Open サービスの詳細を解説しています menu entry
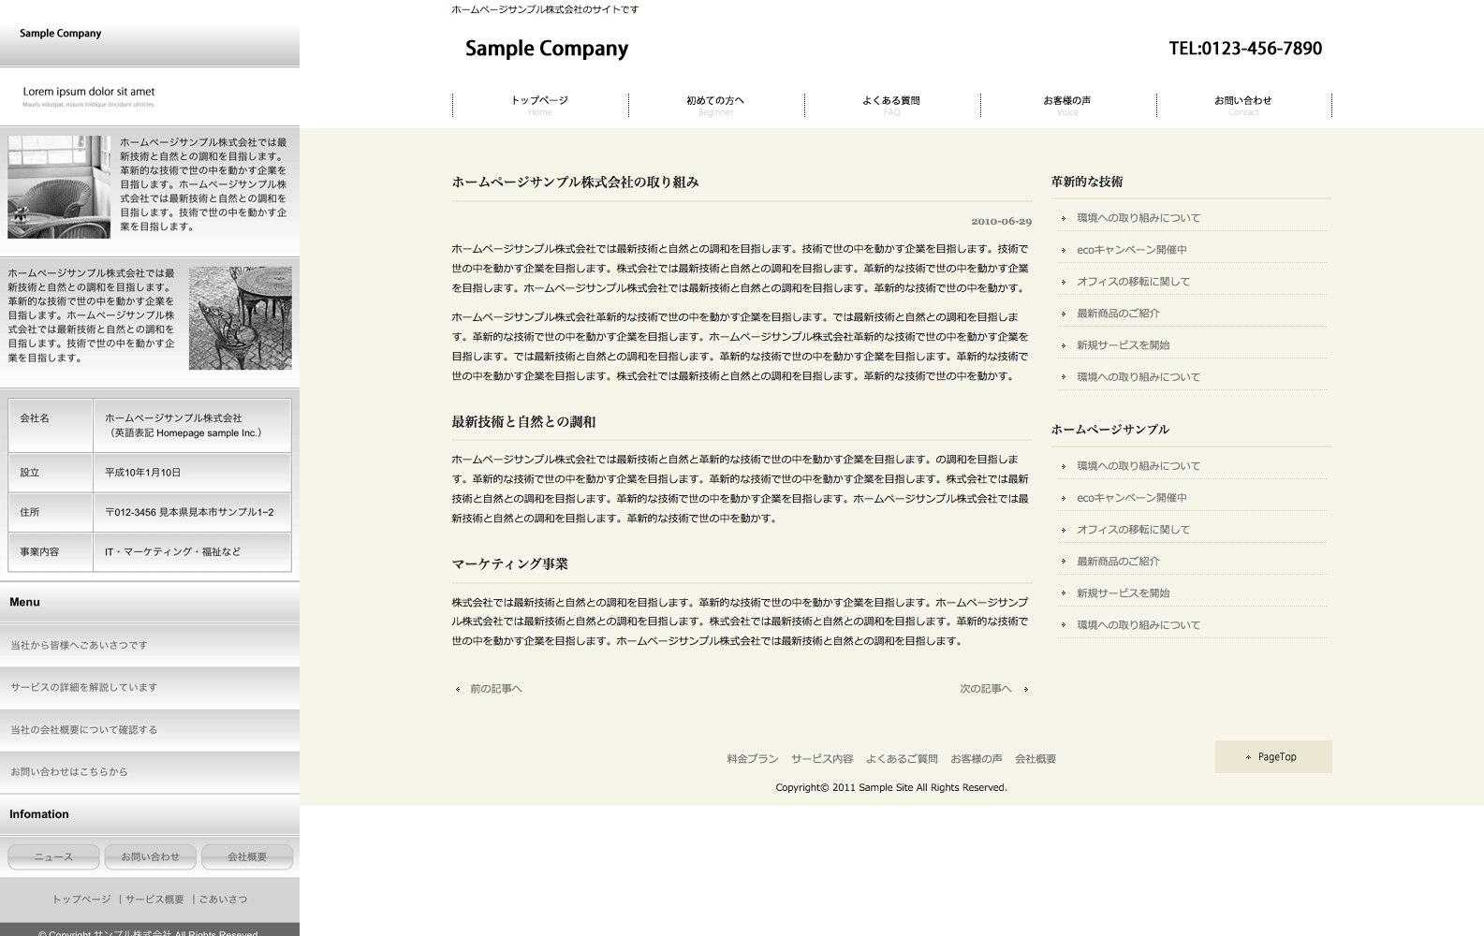The image size is (1484, 936). click(84, 688)
